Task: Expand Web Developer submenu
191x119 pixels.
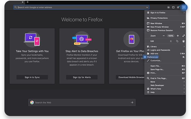Action: coord(165,85)
